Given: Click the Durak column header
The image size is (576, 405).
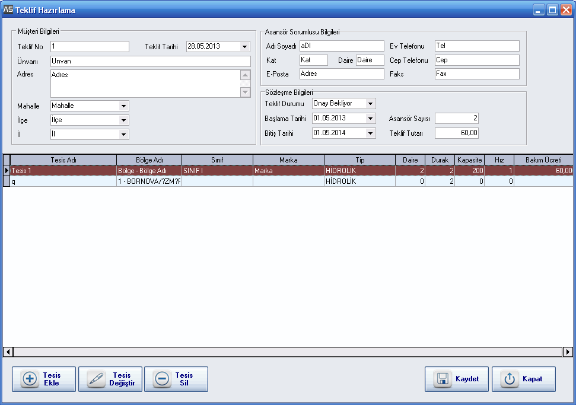Looking at the screenshot, I should point(440,160).
